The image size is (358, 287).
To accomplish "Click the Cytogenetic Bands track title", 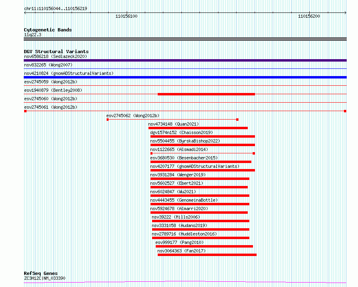I will 48,30.
